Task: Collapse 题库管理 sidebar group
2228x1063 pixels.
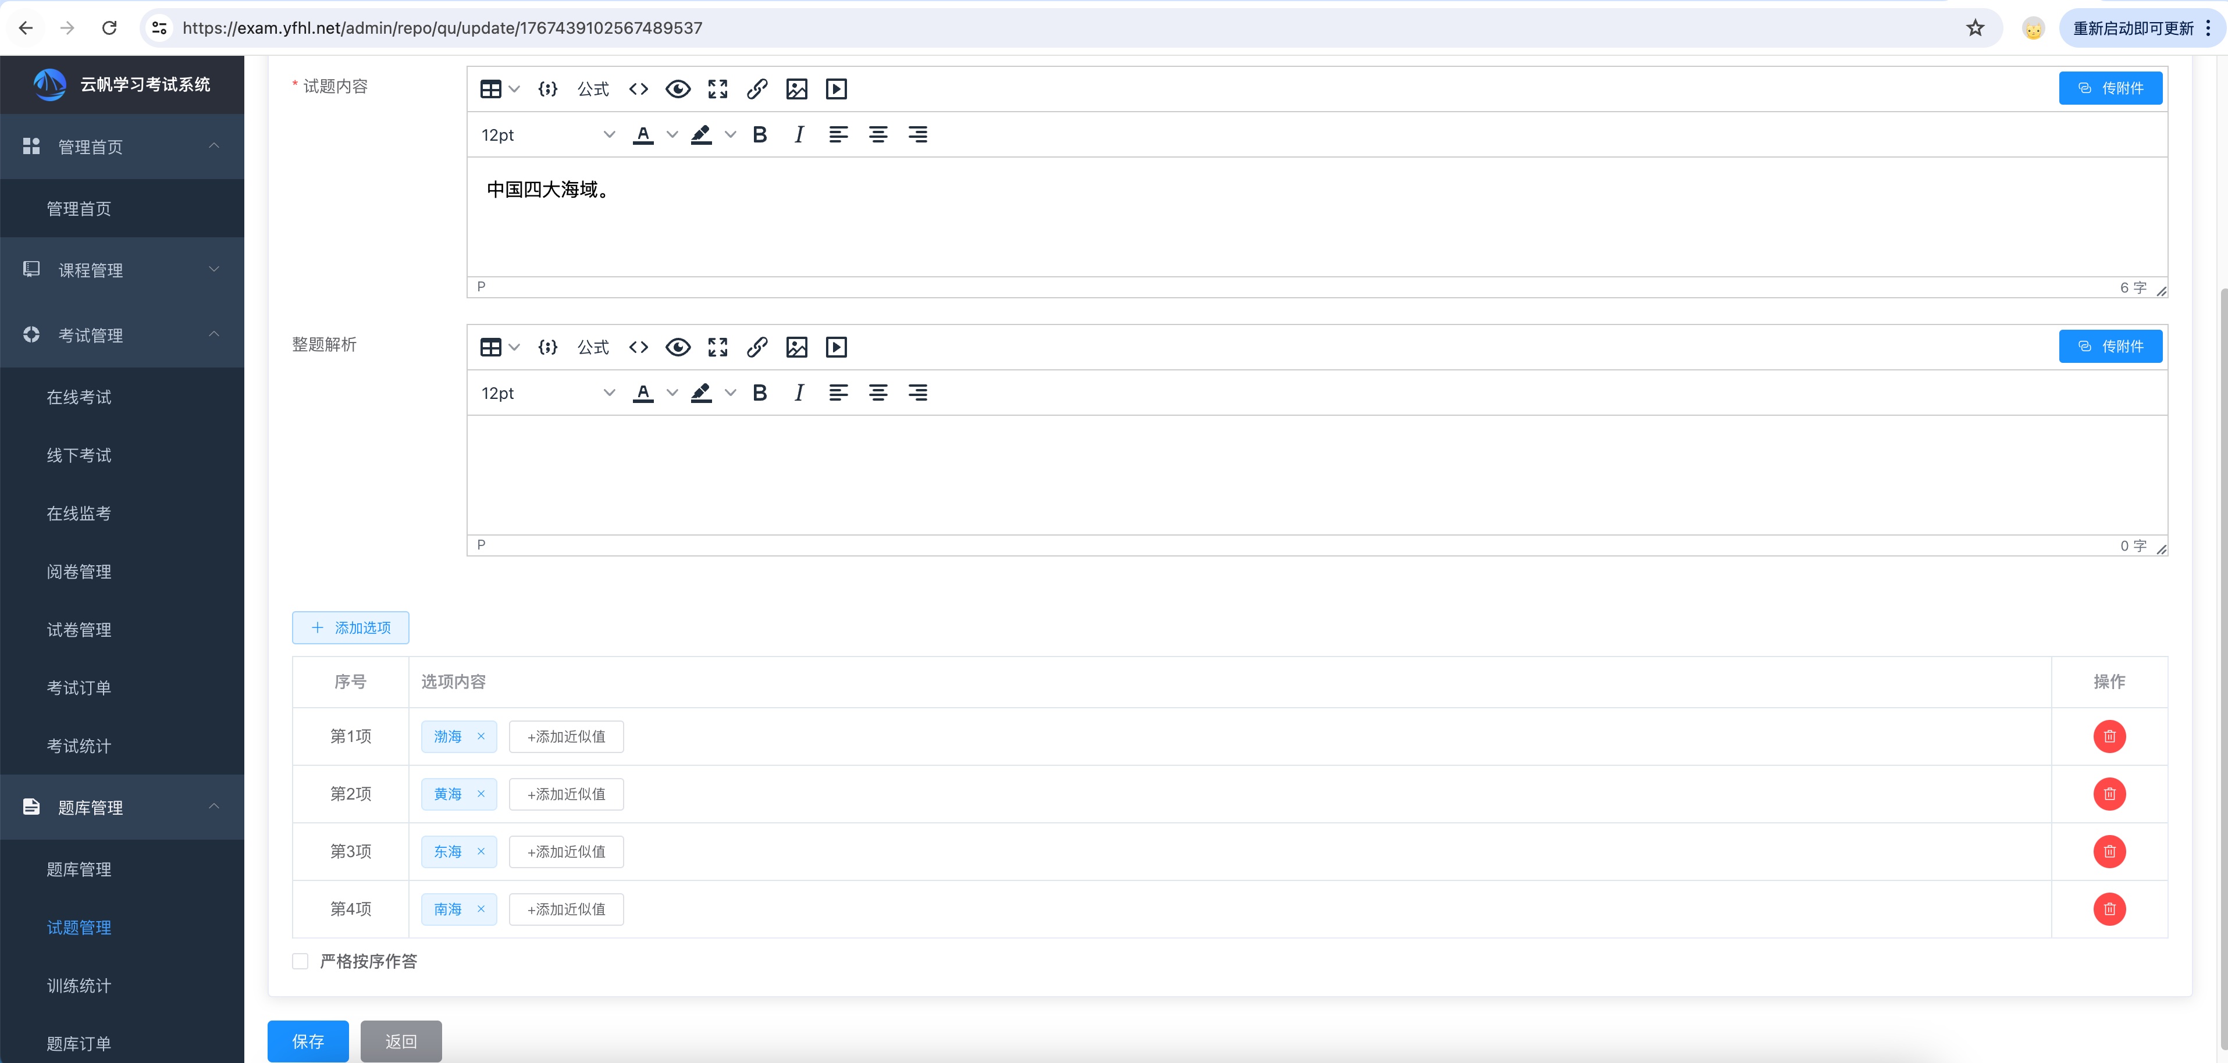Action: (x=122, y=807)
